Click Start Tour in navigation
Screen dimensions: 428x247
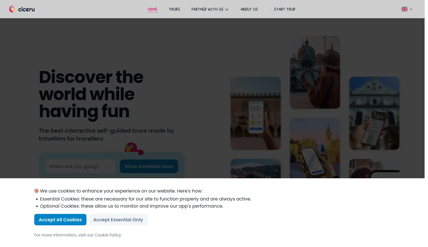coord(284,9)
